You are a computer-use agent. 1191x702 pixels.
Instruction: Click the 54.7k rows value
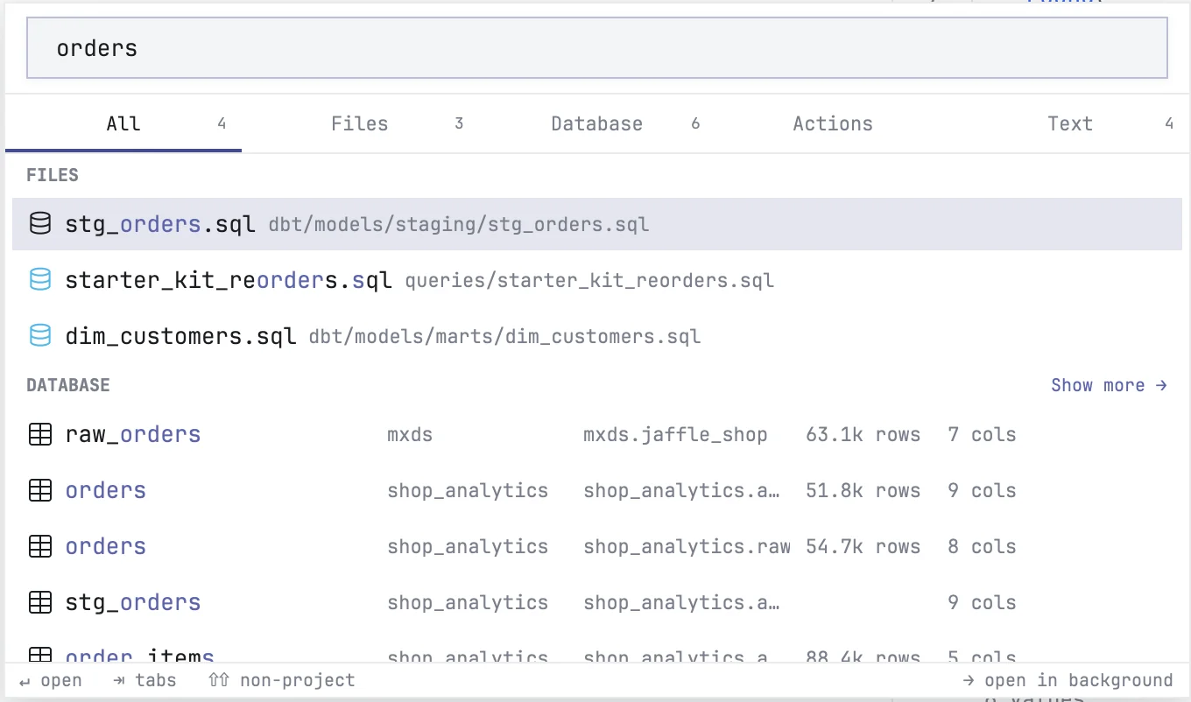click(863, 546)
